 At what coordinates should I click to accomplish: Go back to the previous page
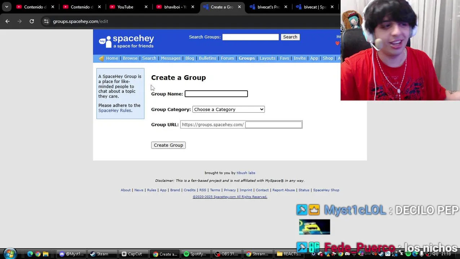pos(8,21)
